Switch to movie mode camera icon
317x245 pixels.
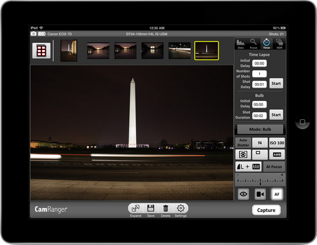pos(260,194)
